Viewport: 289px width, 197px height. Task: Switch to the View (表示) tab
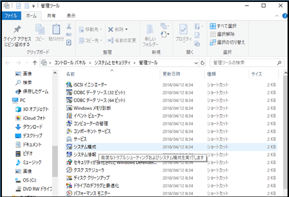click(71, 16)
